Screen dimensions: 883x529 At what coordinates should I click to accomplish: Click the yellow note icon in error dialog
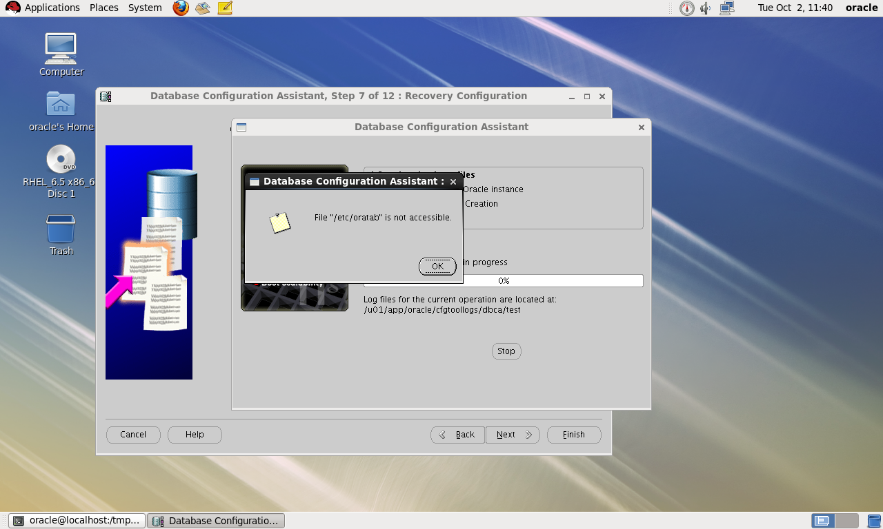point(279,222)
